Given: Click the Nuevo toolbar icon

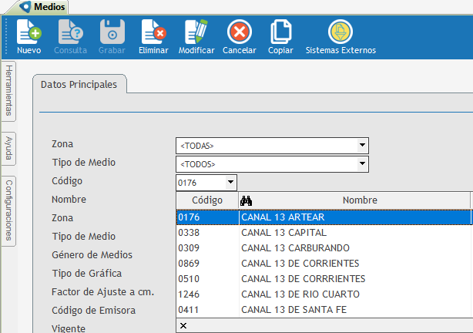Looking at the screenshot, I should pos(29,32).
